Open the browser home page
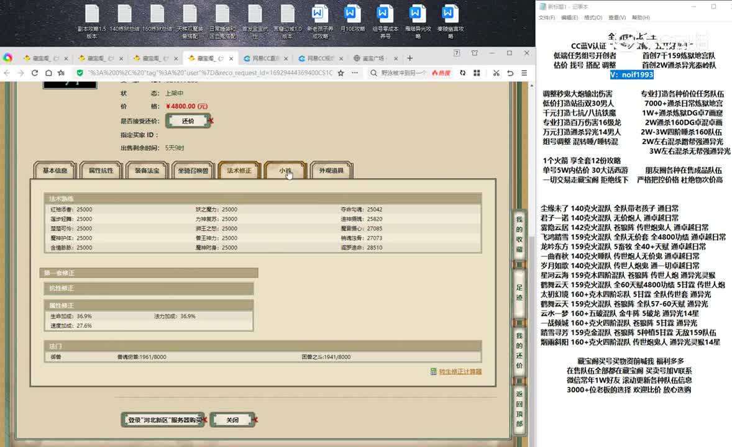Screen dimensions: 732x447 point(48,73)
